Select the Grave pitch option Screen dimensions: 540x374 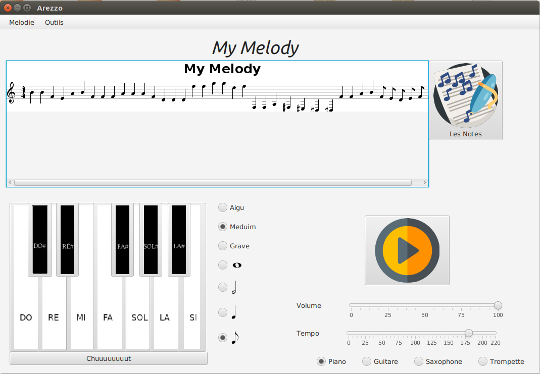222,246
